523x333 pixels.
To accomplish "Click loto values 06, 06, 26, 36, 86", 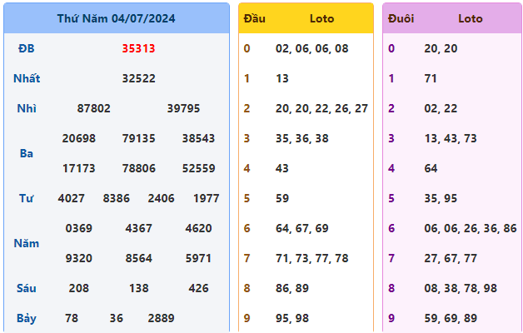I will (x=470, y=228).
